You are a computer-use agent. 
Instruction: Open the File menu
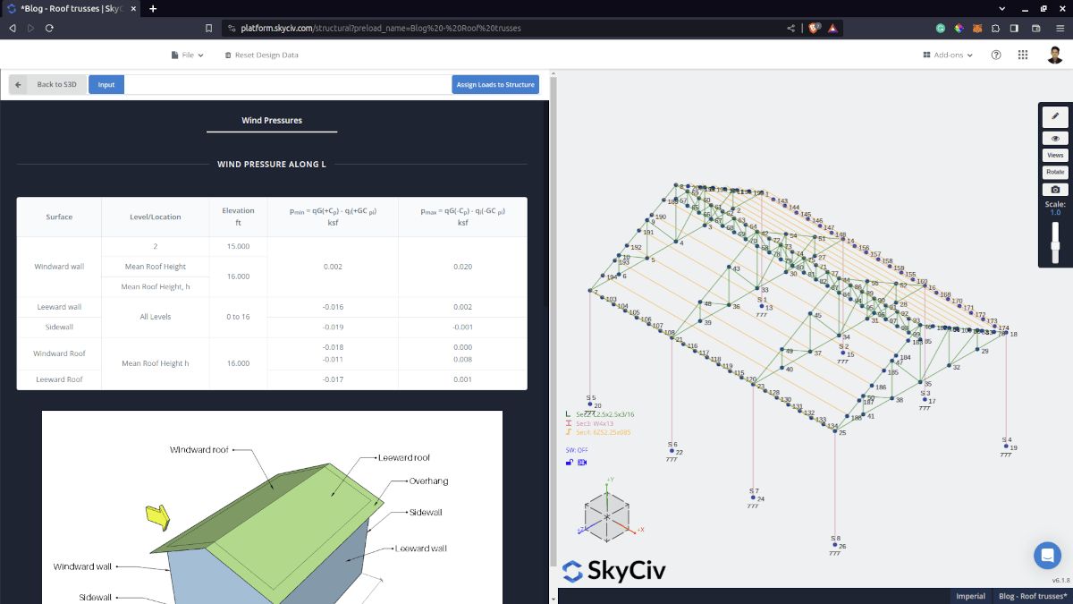pos(188,55)
